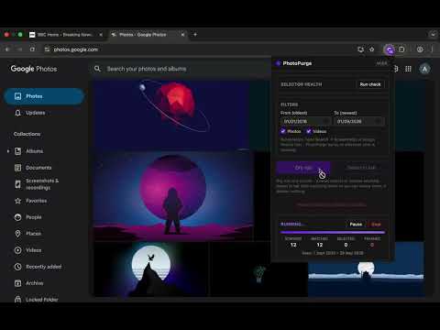
Task: Open the browser profile icon
Action: (420, 49)
